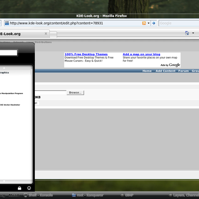This screenshot has width=199, height=199.
Task: Click the launcher menu scroll-up arrow
Action: tap(4, 68)
